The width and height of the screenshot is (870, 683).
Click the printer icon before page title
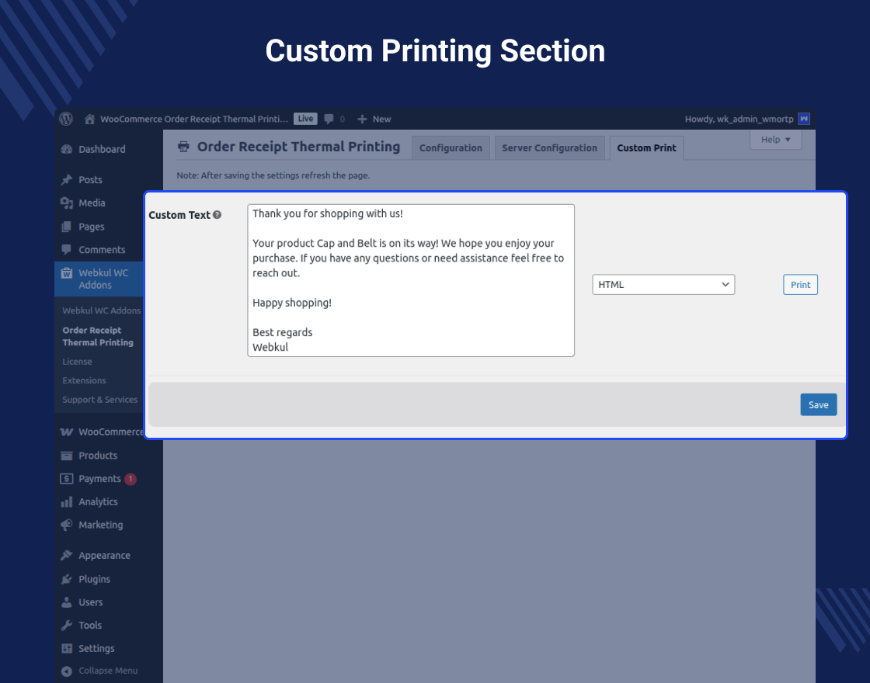tap(183, 147)
